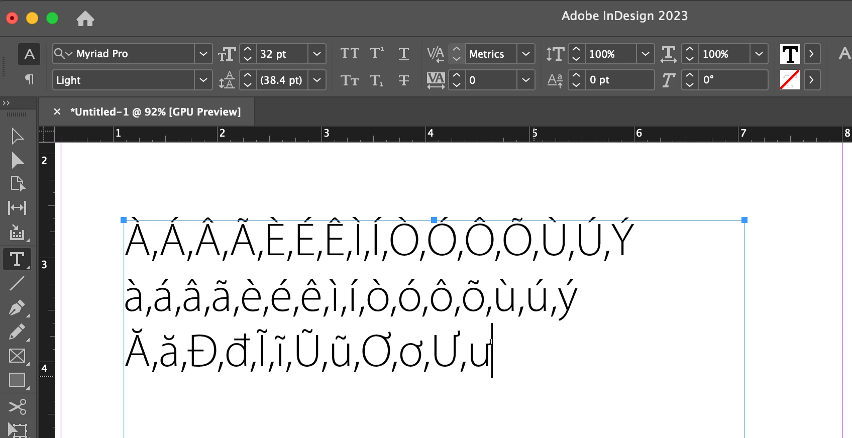Select the Line tool
Image resolution: width=852 pixels, height=438 pixels.
click(18, 283)
